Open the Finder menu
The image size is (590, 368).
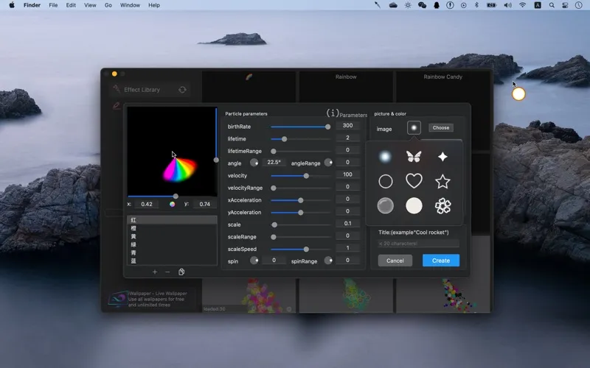(32, 5)
